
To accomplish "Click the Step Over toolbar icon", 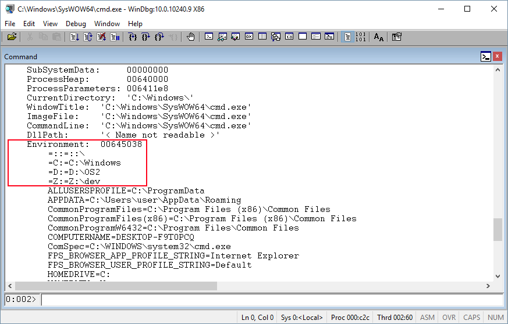I will (x=146, y=37).
